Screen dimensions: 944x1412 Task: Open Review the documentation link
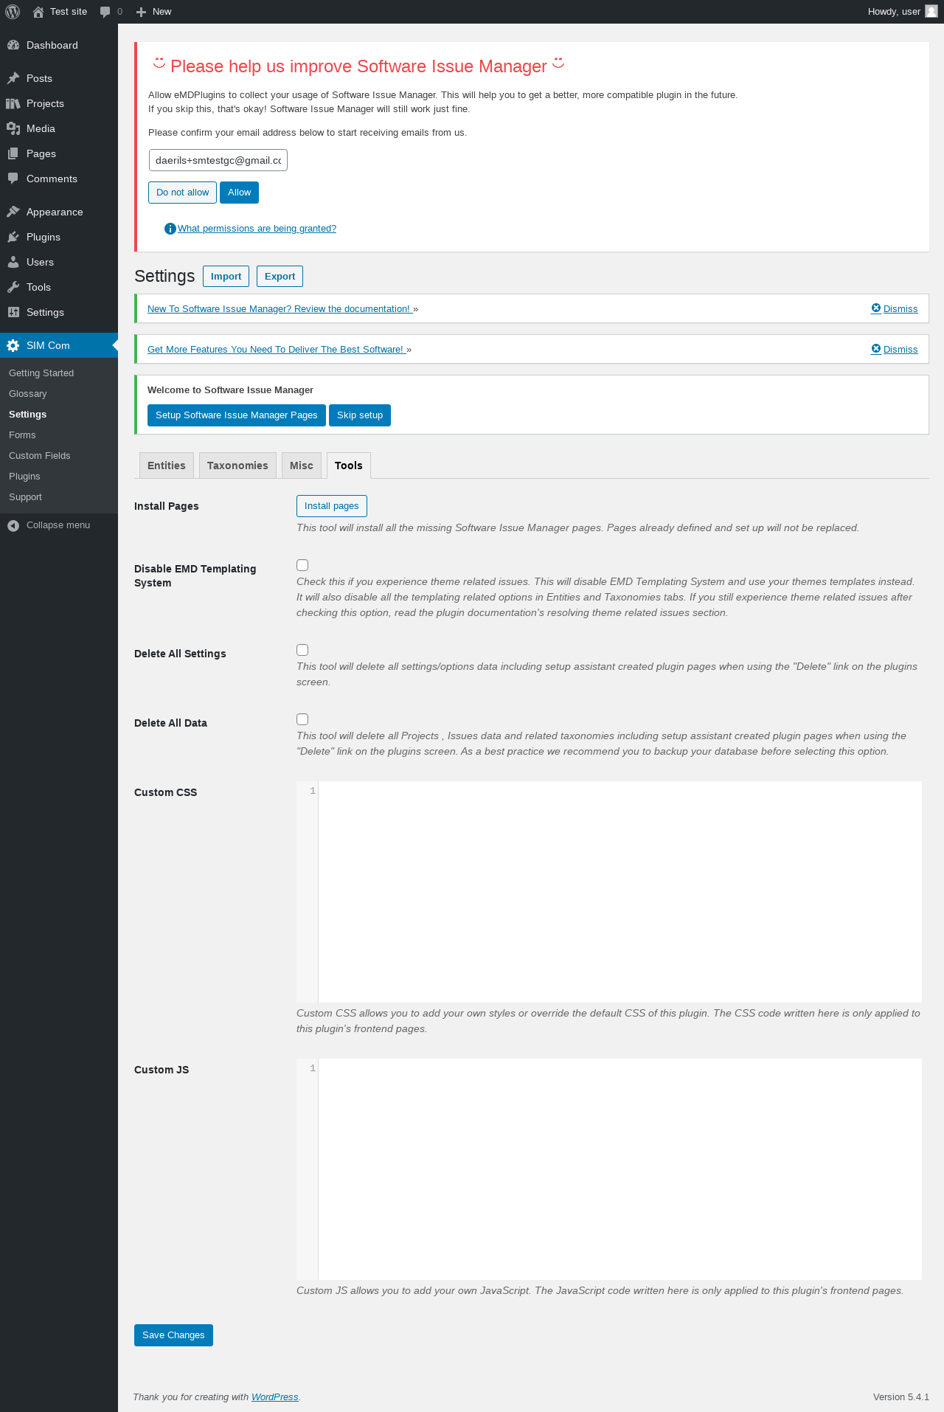point(280,309)
